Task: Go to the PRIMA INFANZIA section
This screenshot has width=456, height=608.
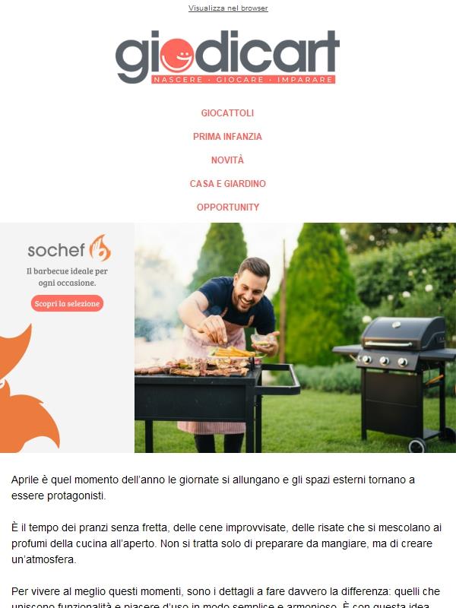Action: [227, 137]
